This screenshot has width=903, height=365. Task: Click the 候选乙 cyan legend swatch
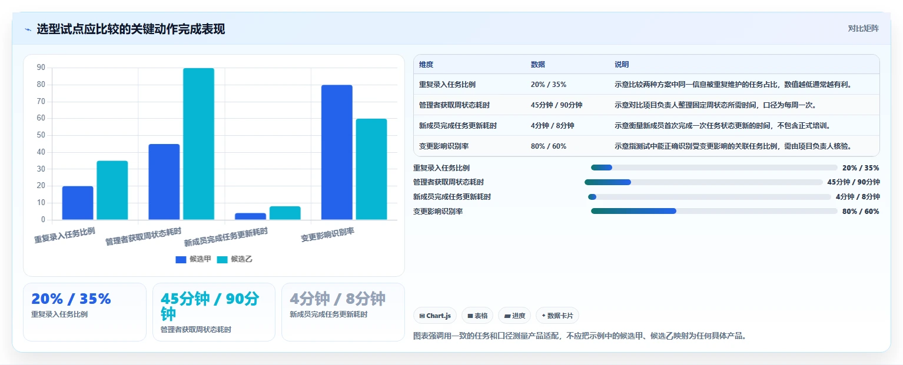point(222,260)
